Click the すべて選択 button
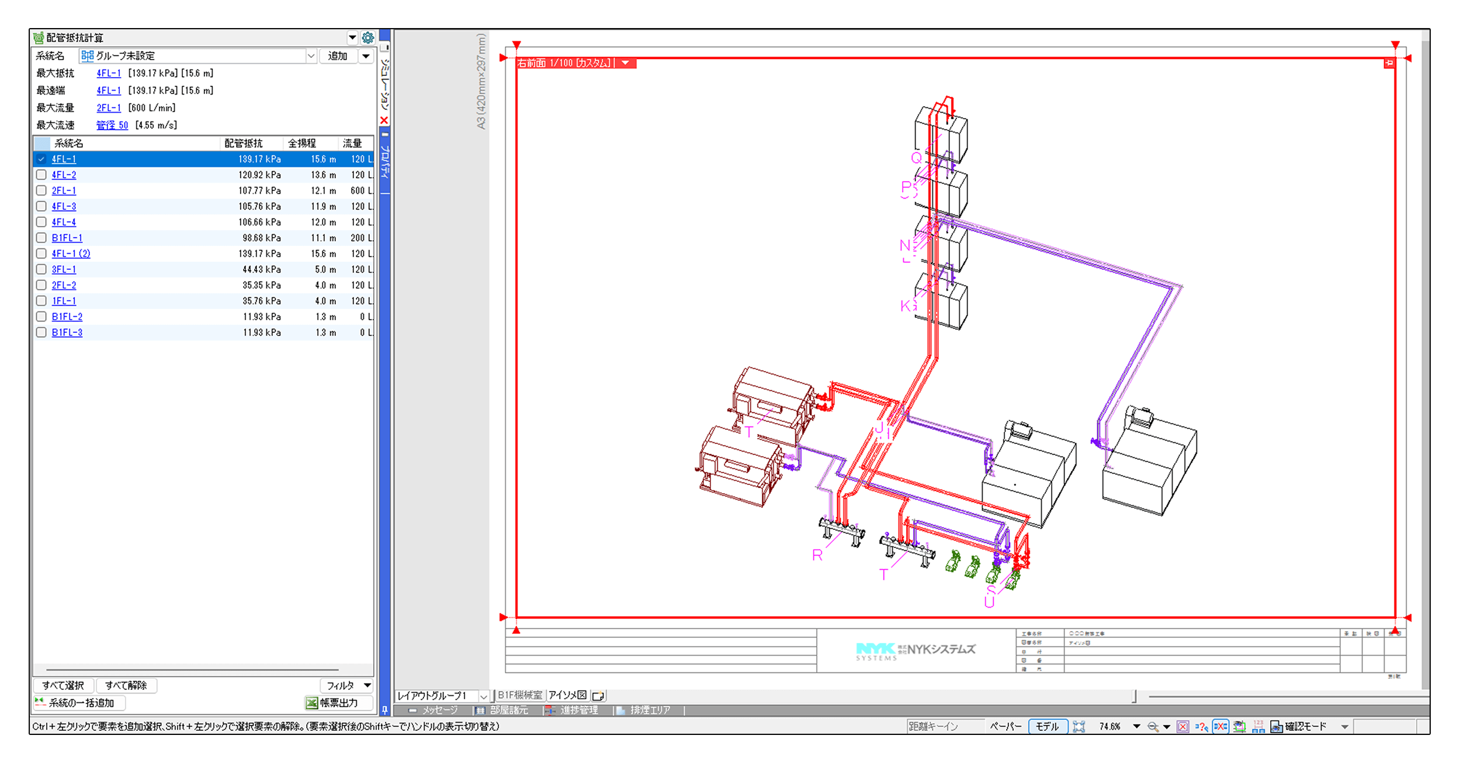 (63, 685)
